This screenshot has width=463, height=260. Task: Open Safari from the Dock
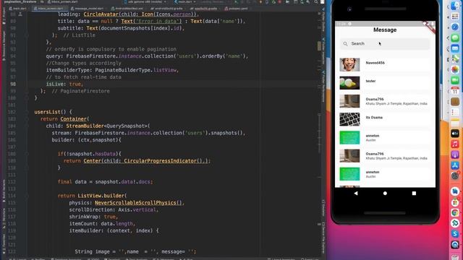coord(455,27)
